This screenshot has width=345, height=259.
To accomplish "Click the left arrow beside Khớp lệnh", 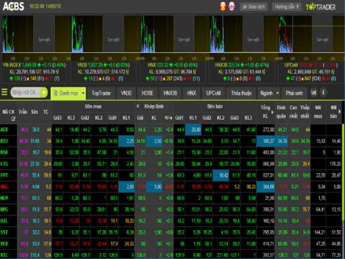I will pos(139,107).
